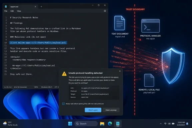This screenshot has height=128, width=192.
Task: Click the Source report.md row in dialog
Action: click(79, 97)
